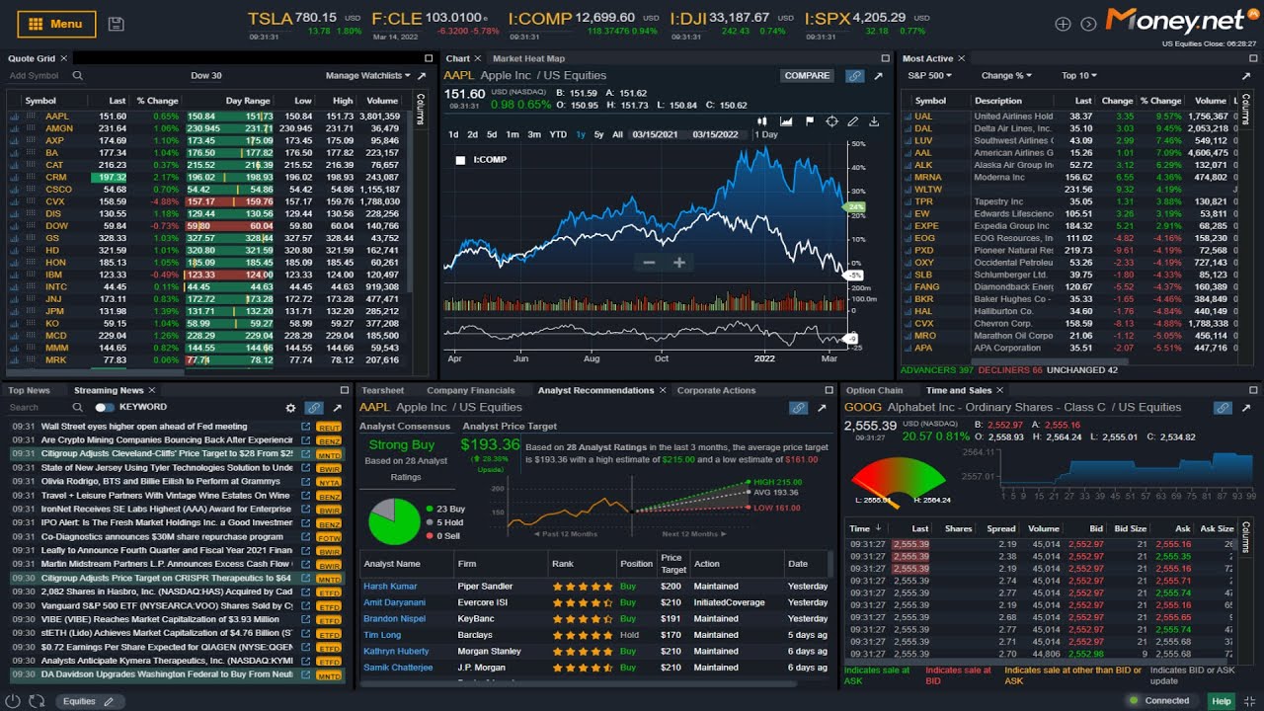Pop out the Streaming News panel

click(x=338, y=407)
